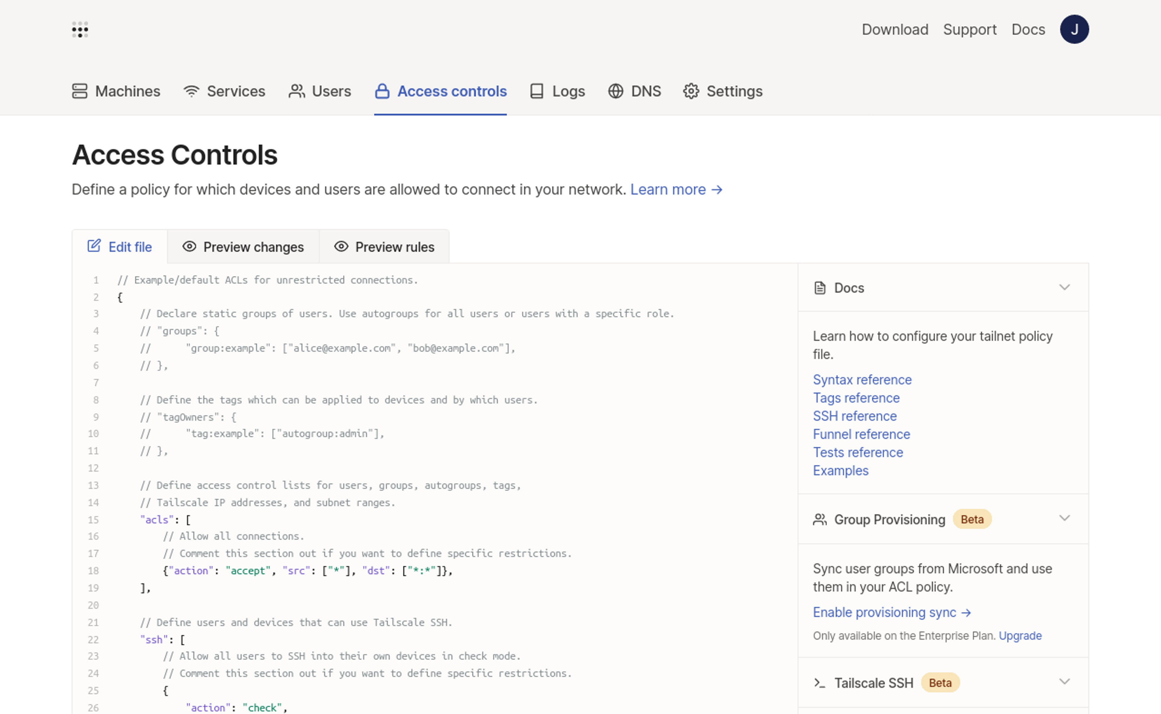Open the Syntax reference link
The image size is (1161, 714).
click(862, 380)
